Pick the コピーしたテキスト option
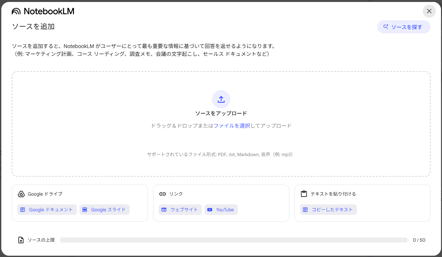442x257 pixels. 328,210
